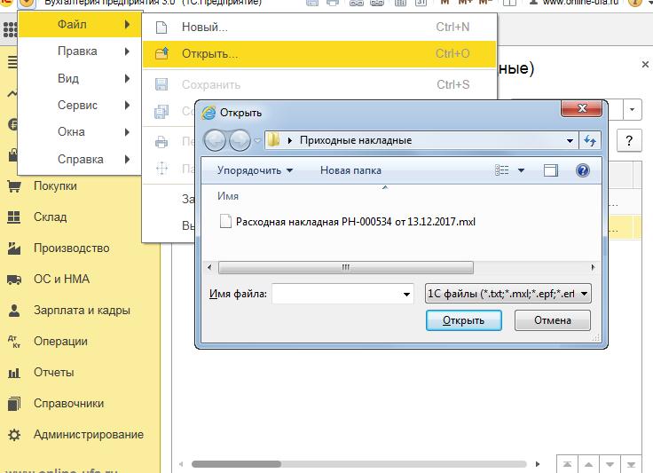Open the Операции Дт/Кт icon
Image resolution: width=653 pixels, height=473 pixels.
coord(14,342)
